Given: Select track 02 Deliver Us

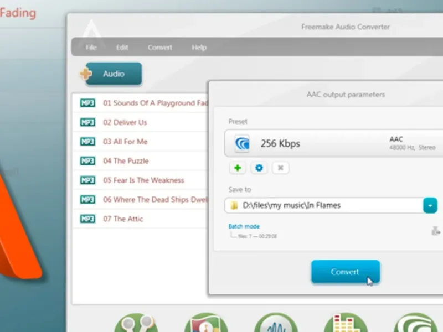Looking at the screenshot, I should (141, 122).
